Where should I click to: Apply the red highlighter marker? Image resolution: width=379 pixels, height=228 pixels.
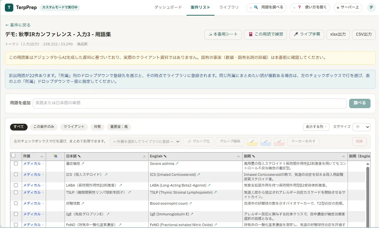(x=279, y=142)
